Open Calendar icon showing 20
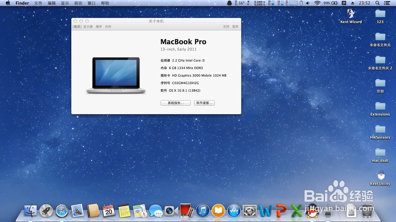396x222 pixels. (x=109, y=211)
